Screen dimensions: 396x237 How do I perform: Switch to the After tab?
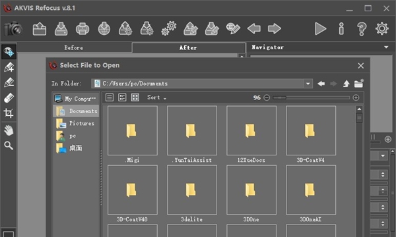point(188,47)
